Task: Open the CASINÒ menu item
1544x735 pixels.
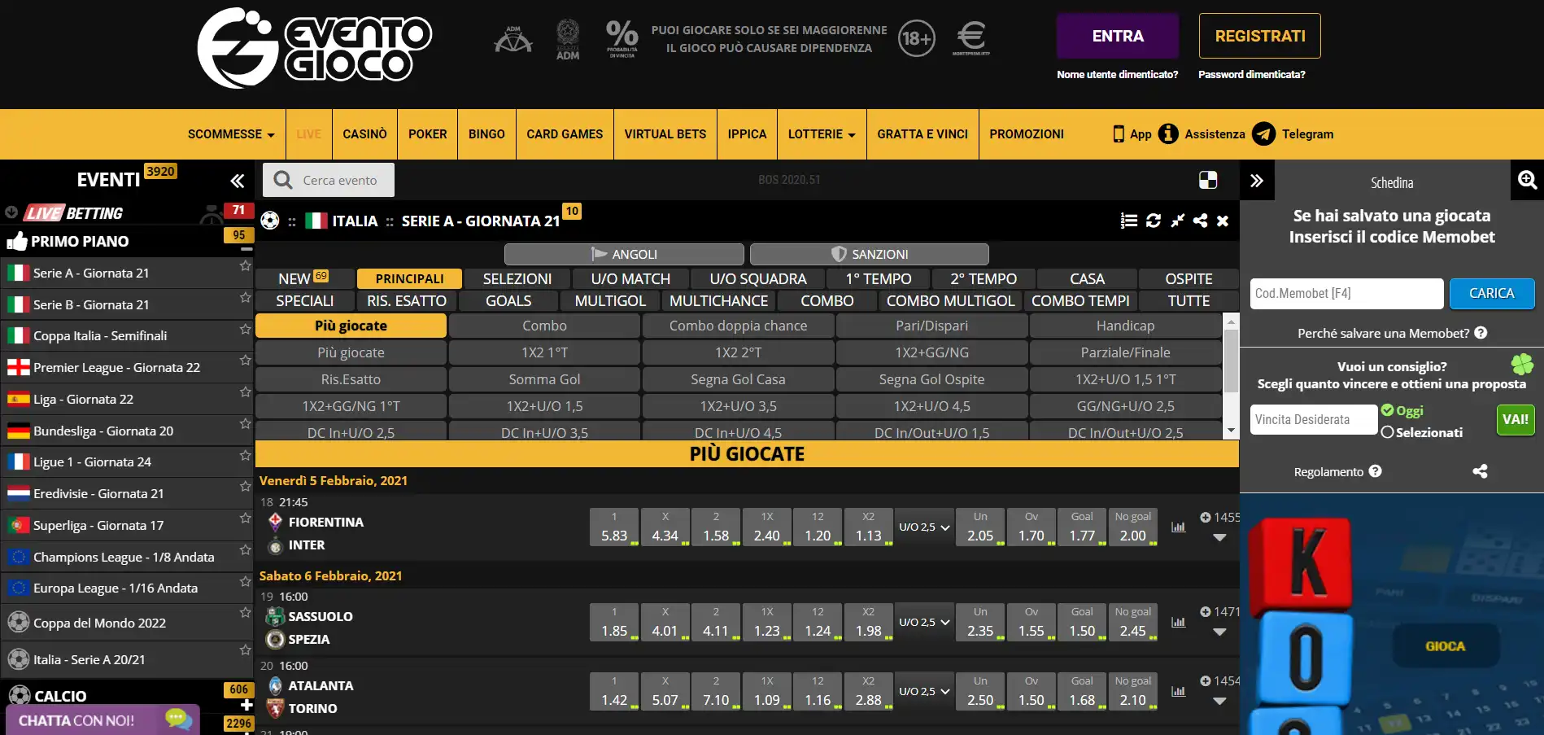Action: click(x=364, y=134)
